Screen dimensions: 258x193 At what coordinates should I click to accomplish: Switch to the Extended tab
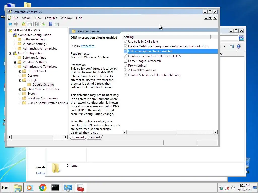coord(78,137)
